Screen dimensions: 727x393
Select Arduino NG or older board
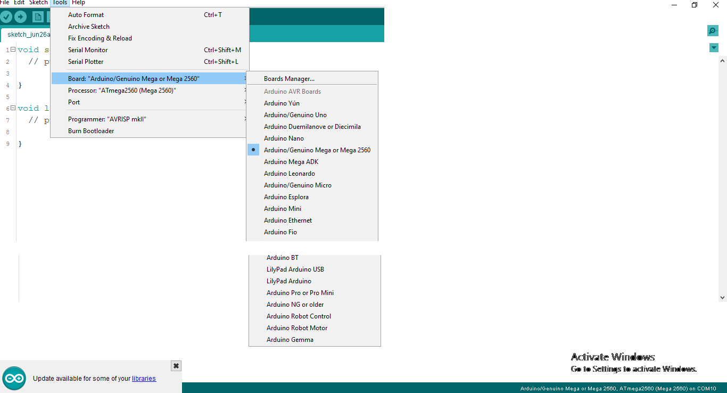[x=315, y=305]
